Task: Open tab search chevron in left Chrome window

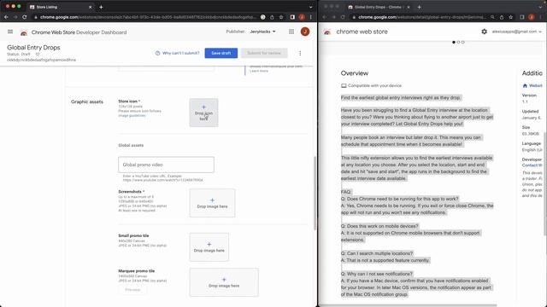Action: [310, 7]
